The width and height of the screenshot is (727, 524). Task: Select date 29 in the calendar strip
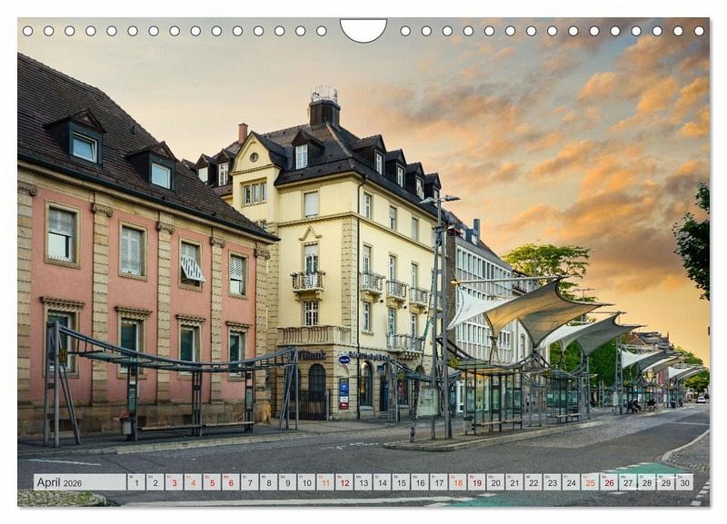point(666,482)
